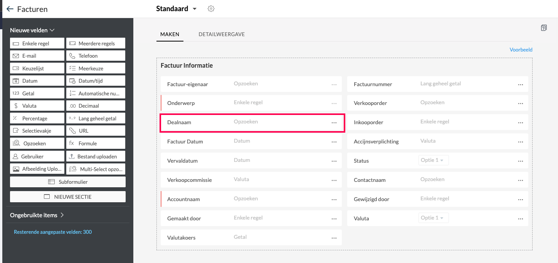Pick the Afbeelding Uploaden field type
558x263 pixels.
pos(37,169)
